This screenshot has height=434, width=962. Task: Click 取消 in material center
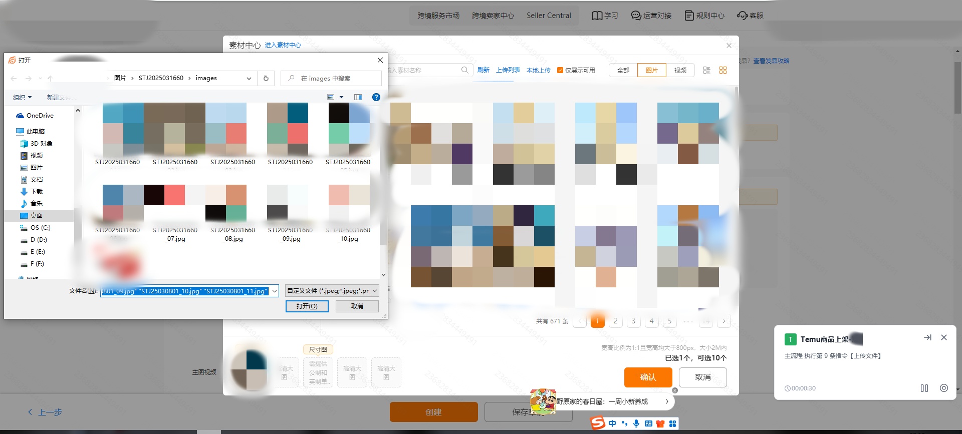click(703, 377)
